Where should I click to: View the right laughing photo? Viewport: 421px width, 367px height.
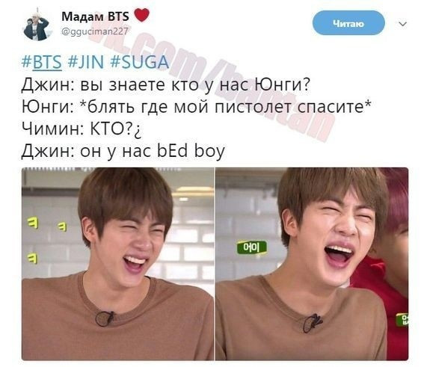pyautogui.click(x=312, y=264)
